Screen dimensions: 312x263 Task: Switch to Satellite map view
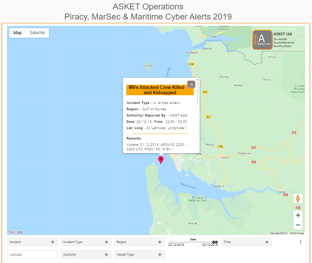(37, 33)
